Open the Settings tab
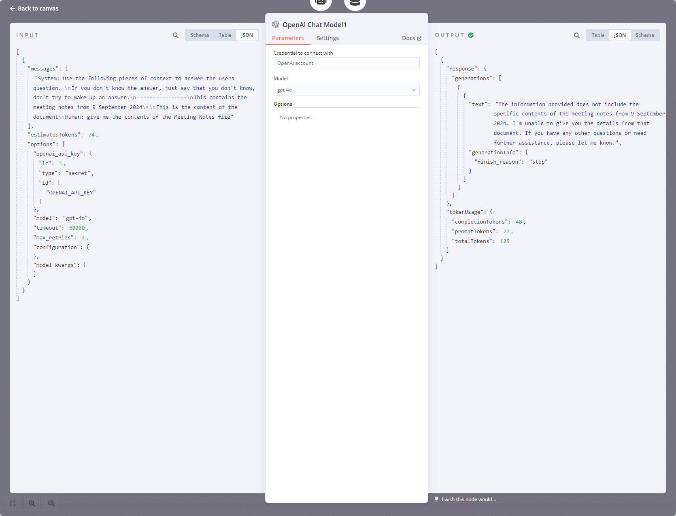The height and width of the screenshot is (516, 676). click(x=327, y=38)
